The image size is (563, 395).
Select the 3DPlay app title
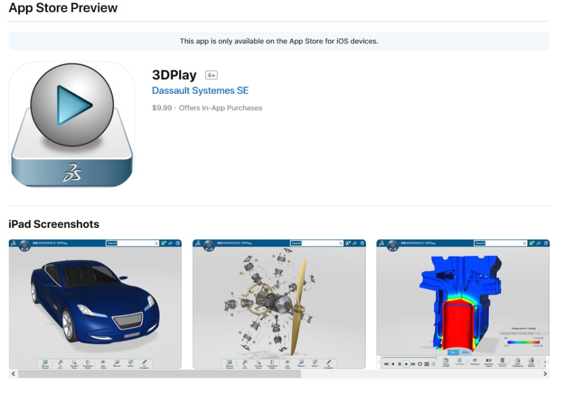[x=174, y=75]
